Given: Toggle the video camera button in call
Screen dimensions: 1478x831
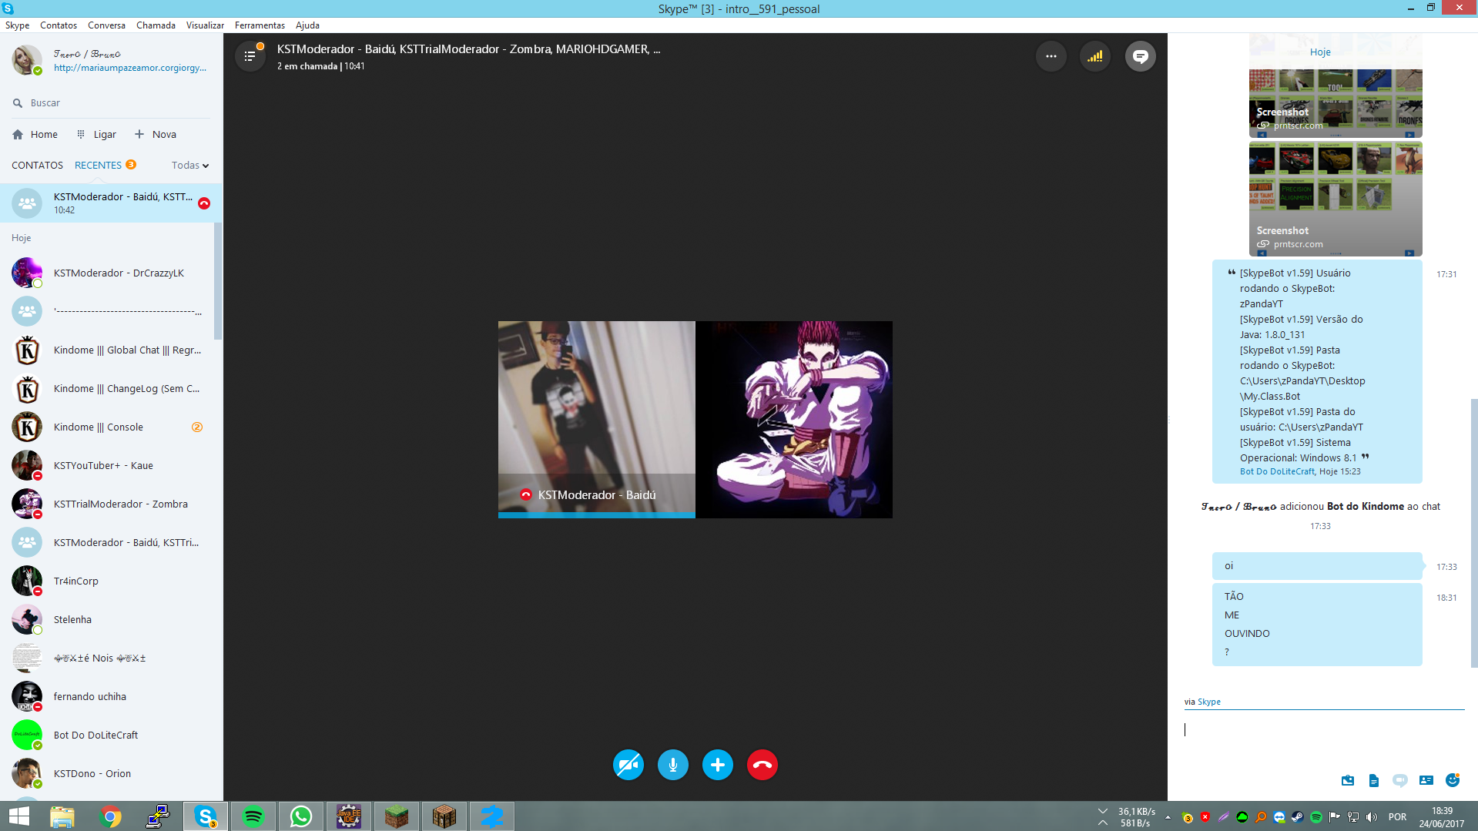Looking at the screenshot, I should coord(628,765).
